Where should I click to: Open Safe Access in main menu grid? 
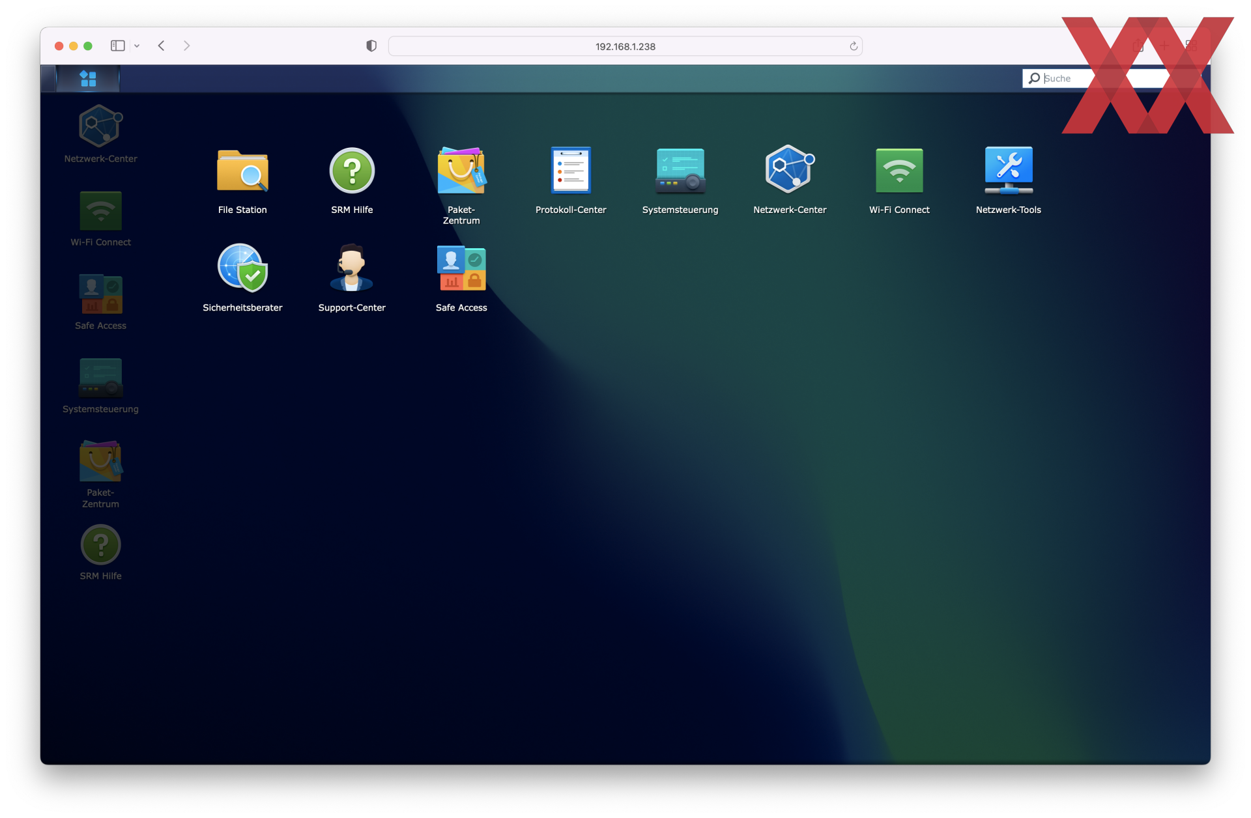tap(461, 277)
